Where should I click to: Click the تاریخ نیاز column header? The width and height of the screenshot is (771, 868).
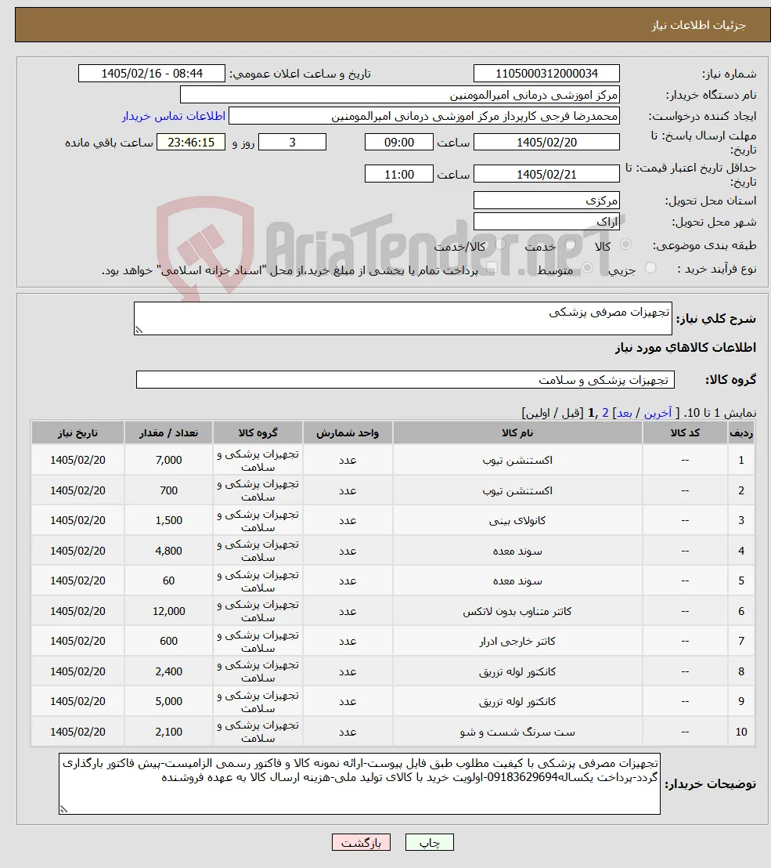click(77, 433)
